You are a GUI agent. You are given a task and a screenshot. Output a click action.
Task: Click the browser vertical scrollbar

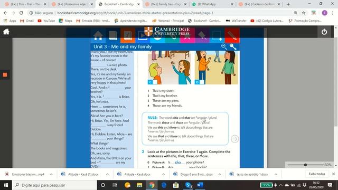(x=336, y=82)
